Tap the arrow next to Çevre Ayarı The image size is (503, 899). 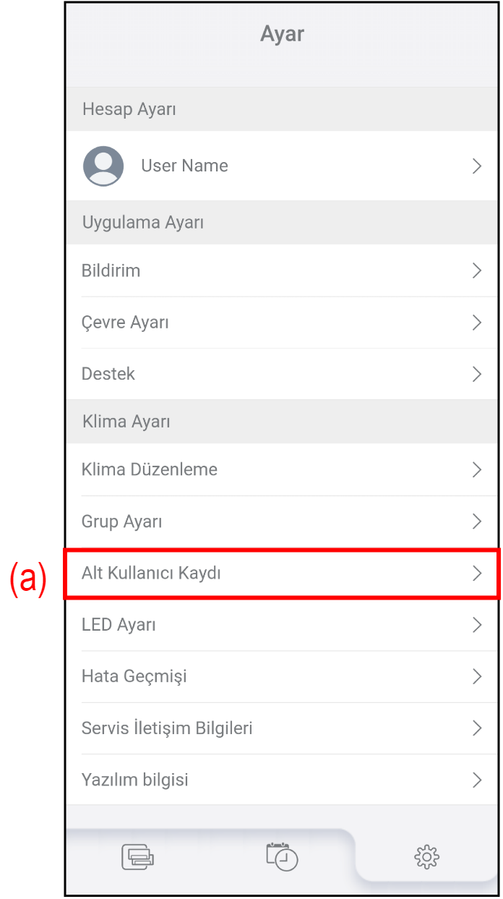click(x=476, y=323)
